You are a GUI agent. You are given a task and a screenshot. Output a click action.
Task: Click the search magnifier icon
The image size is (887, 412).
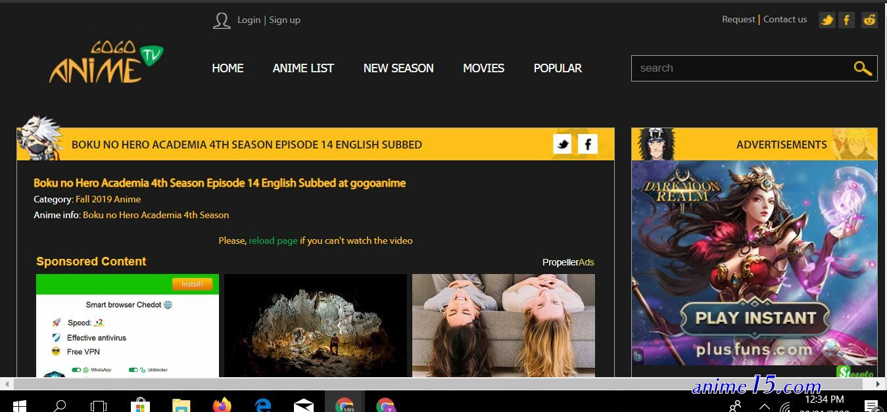(x=863, y=68)
